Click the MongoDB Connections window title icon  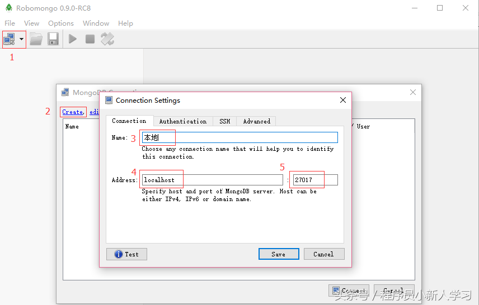click(65, 92)
